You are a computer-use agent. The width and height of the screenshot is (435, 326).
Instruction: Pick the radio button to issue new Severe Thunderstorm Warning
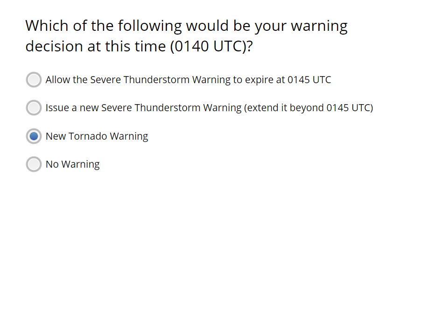(34, 108)
